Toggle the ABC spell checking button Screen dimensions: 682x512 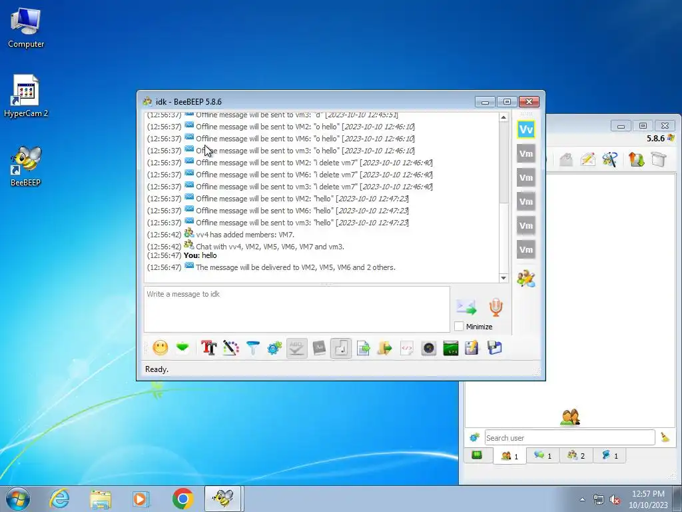(x=296, y=348)
